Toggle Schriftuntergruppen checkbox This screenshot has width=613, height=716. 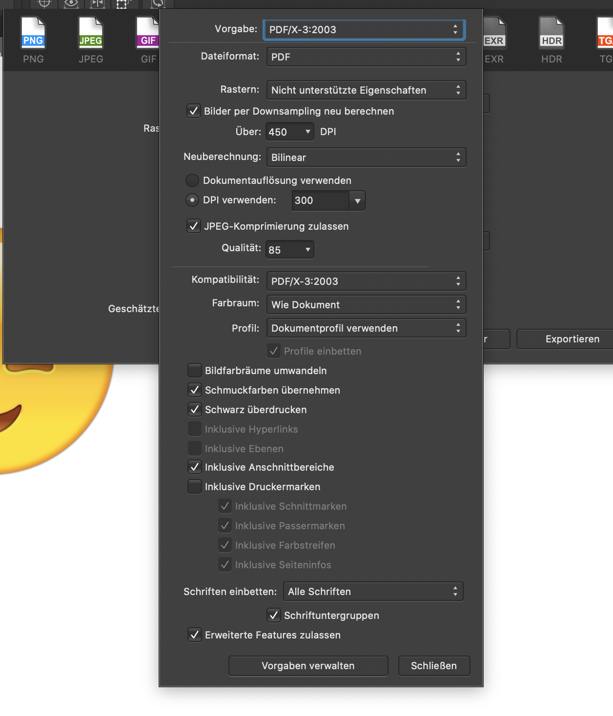point(274,615)
